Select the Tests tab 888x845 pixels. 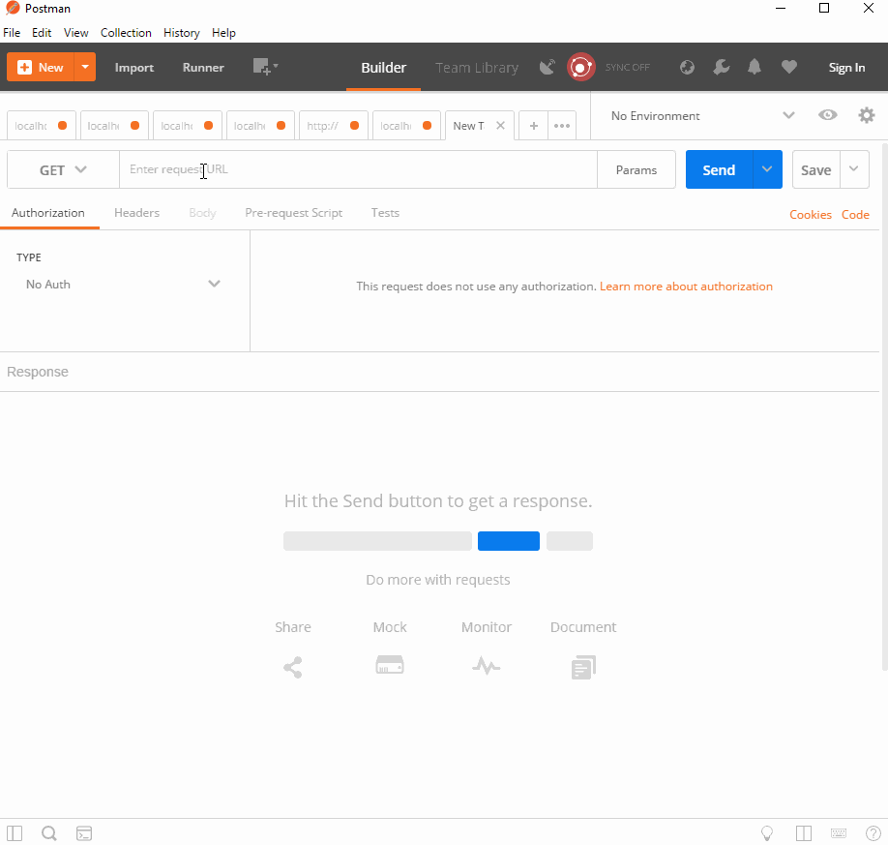pos(385,213)
